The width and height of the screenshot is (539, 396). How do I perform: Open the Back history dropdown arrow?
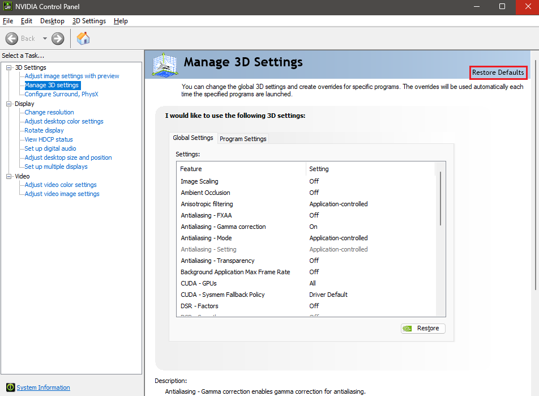(x=45, y=39)
